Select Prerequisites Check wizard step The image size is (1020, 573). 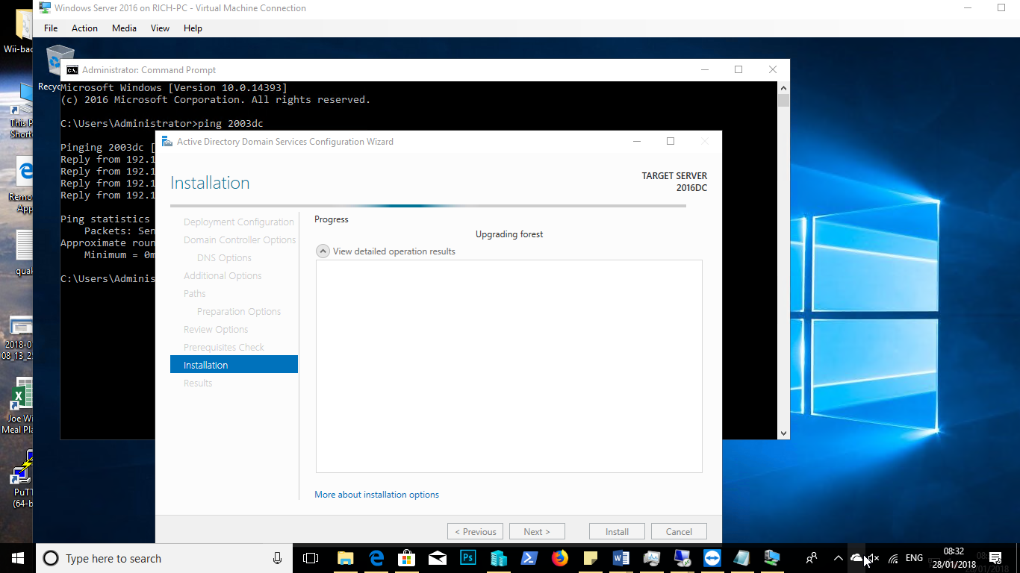coord(224,348)
